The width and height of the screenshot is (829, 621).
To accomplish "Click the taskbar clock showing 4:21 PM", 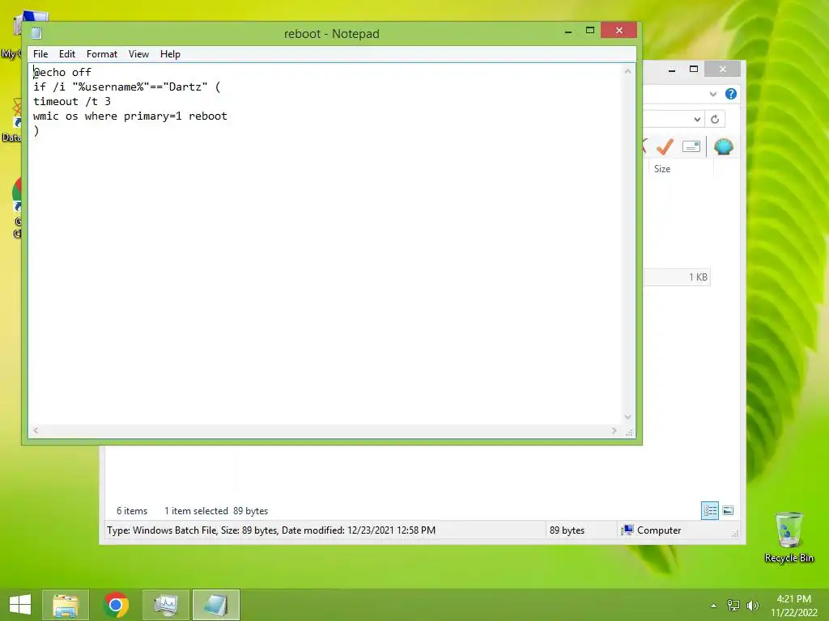I will (x=793, y=606).
